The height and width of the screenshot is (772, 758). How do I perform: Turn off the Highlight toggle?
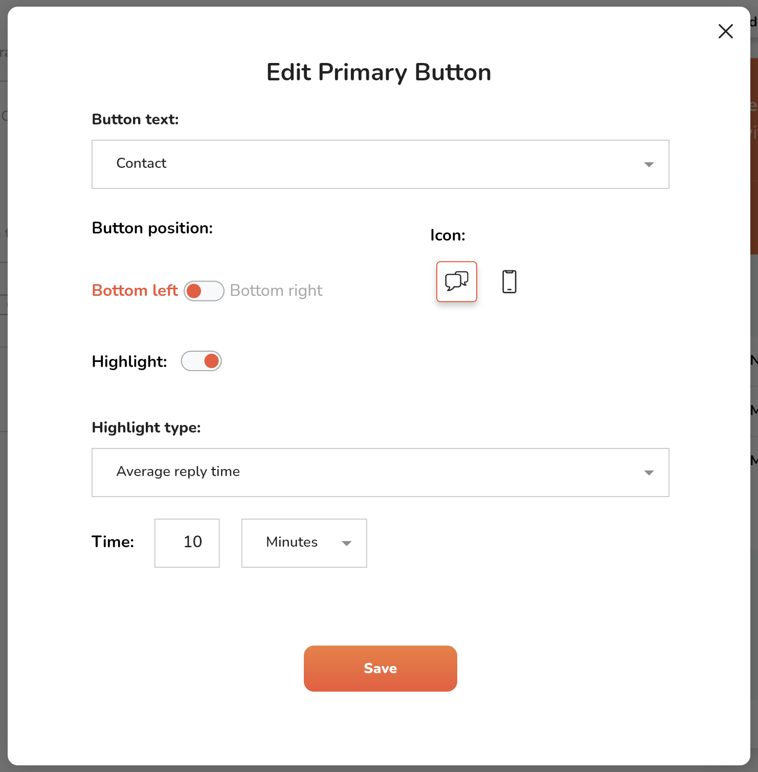pyautogui.click(x=201, y=361)
